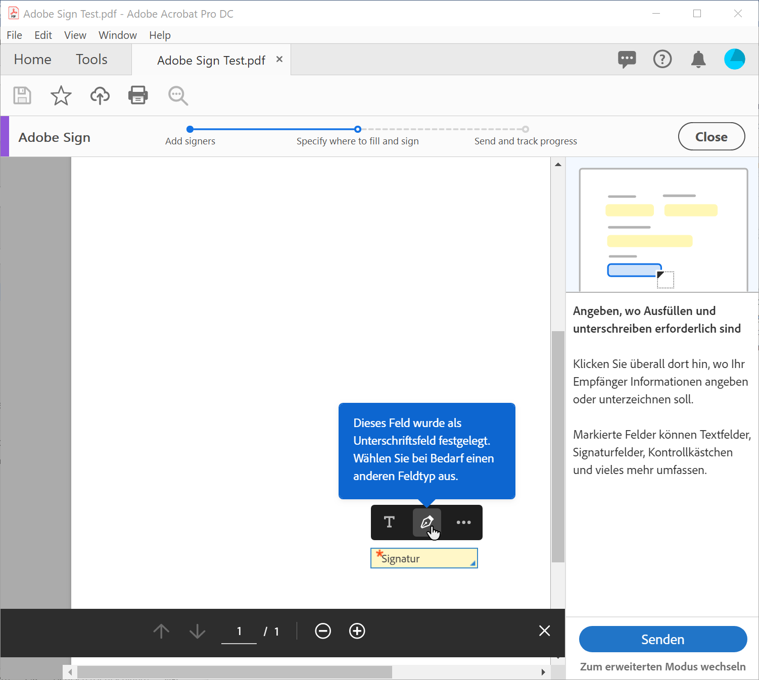759x680 pixels.
Task: Close the Adobe Sign panel
Action: (x=711, y=136)
